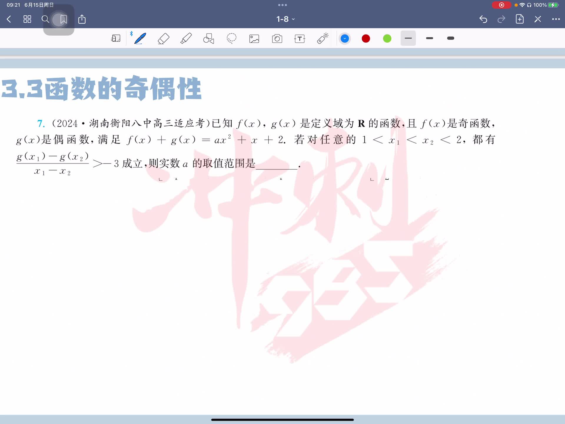The image size is (565, 424).
Task: Open the blue color preset options
Action: click(345, 39)
